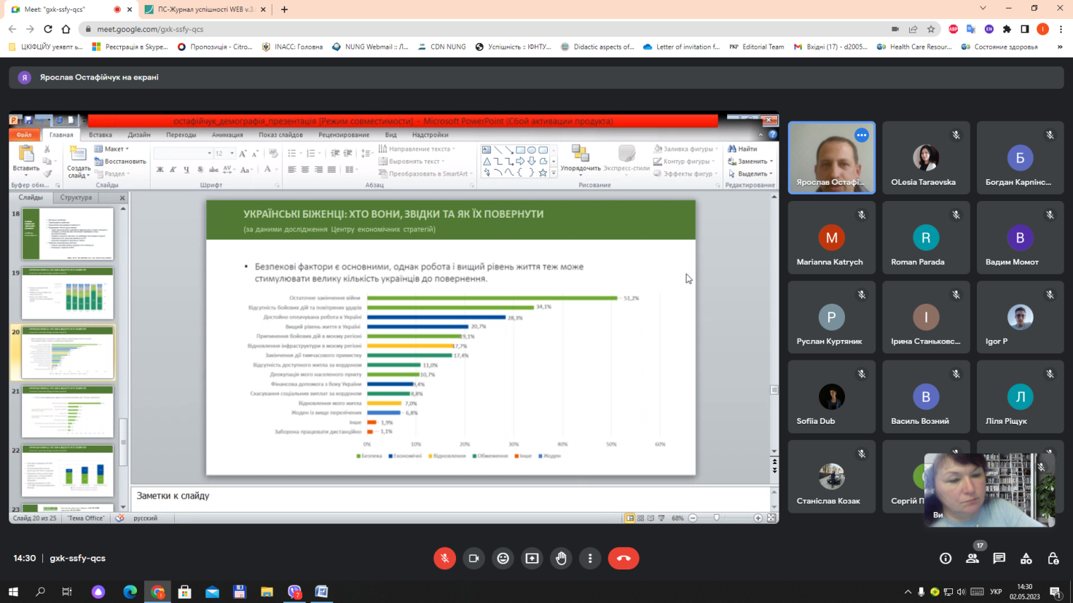Open a new Chrome tab
Viewport: 1073px width, 603px height.
pyautogui.click(x=284, y=9)
